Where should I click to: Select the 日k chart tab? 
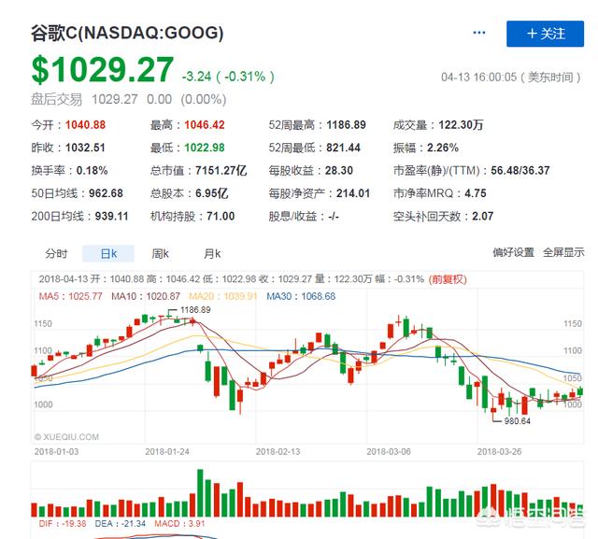click(108, 253)
